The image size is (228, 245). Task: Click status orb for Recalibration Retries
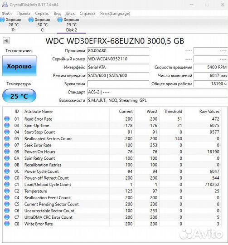coord(7,165)
